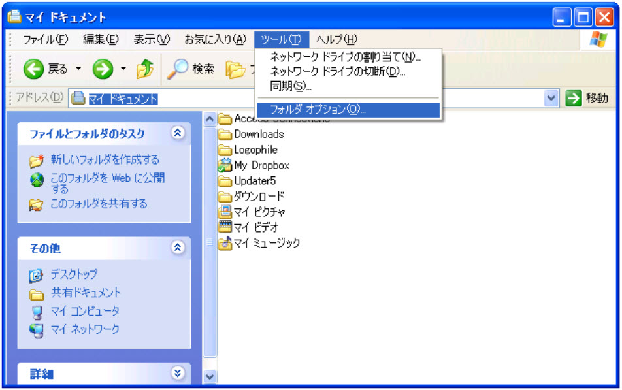Choose フォルダ オプション from the Tools menu
The width and height of the screenshot is (622, 390).
point(318,110)
